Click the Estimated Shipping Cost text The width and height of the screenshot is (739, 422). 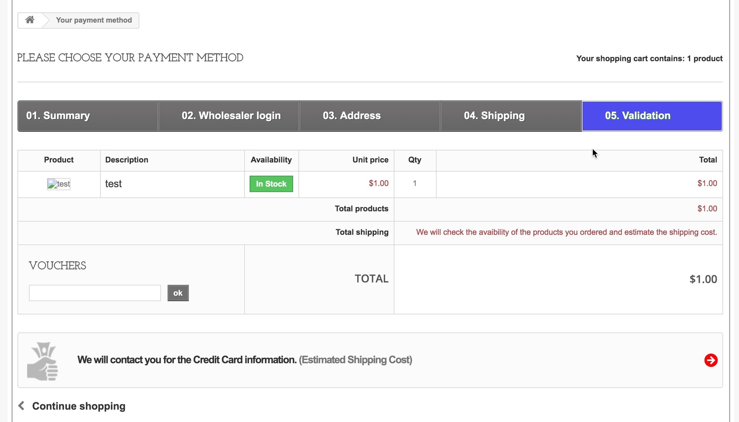tap(355, 360)
